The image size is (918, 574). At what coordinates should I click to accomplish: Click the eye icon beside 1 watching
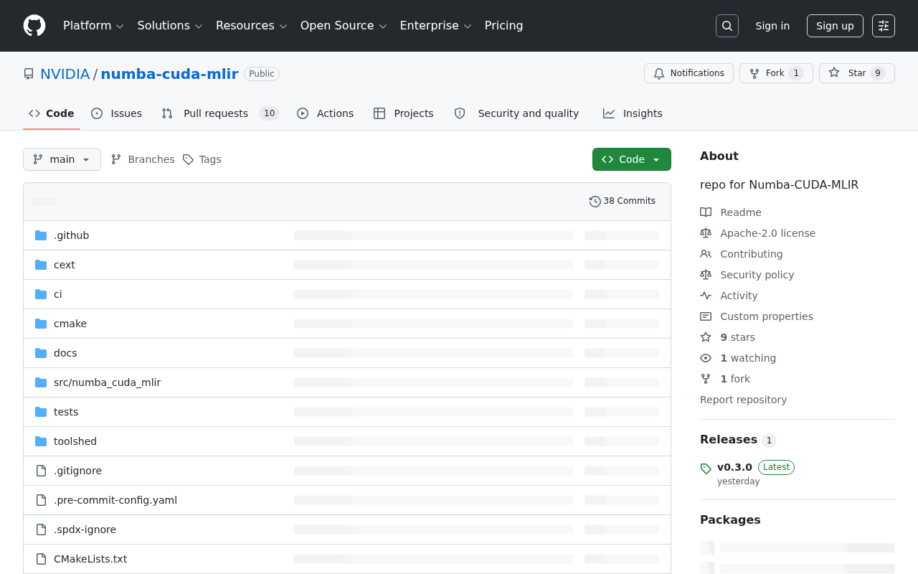(706, 358)
